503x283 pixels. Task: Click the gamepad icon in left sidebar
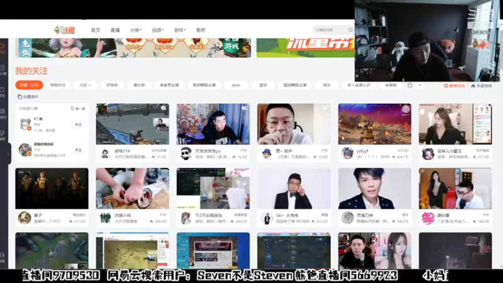pos(3,111)
